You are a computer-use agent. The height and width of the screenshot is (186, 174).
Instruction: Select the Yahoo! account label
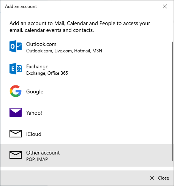coord(34,113)
